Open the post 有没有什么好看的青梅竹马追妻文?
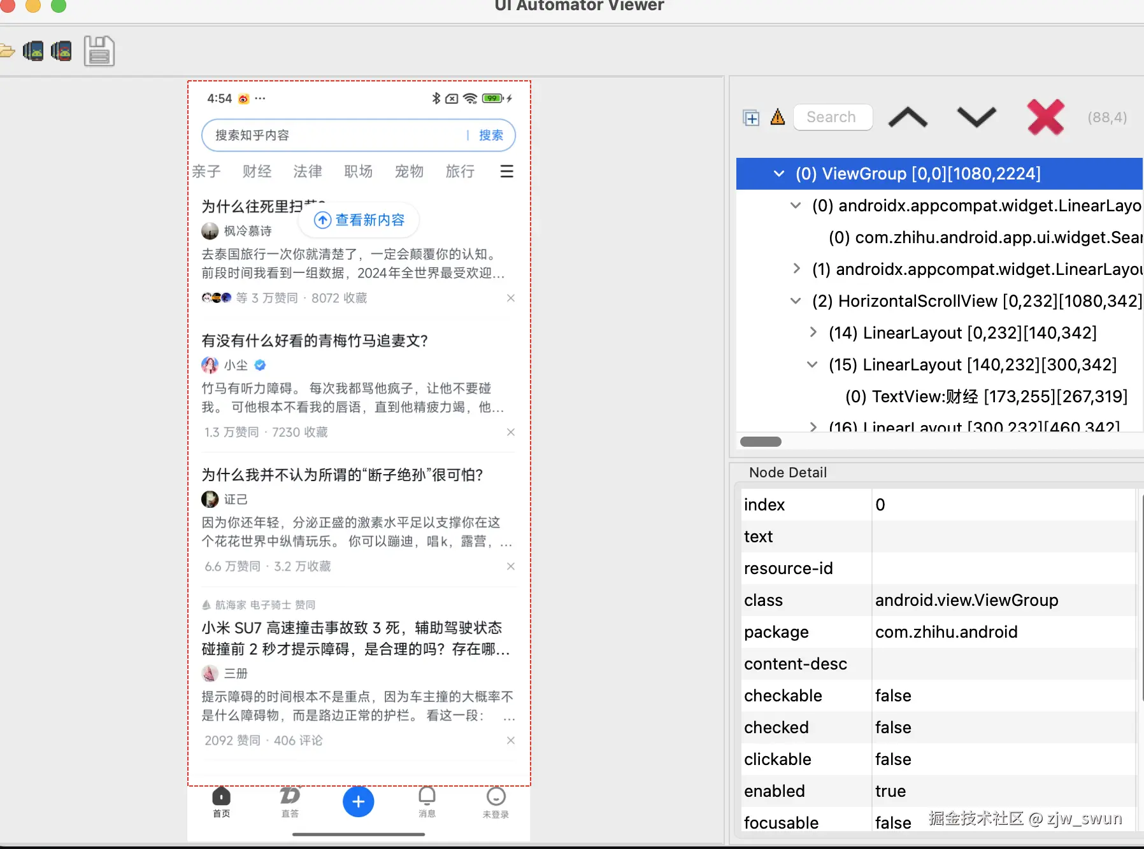The image size is (1144, 849). (x=315, y=340)
